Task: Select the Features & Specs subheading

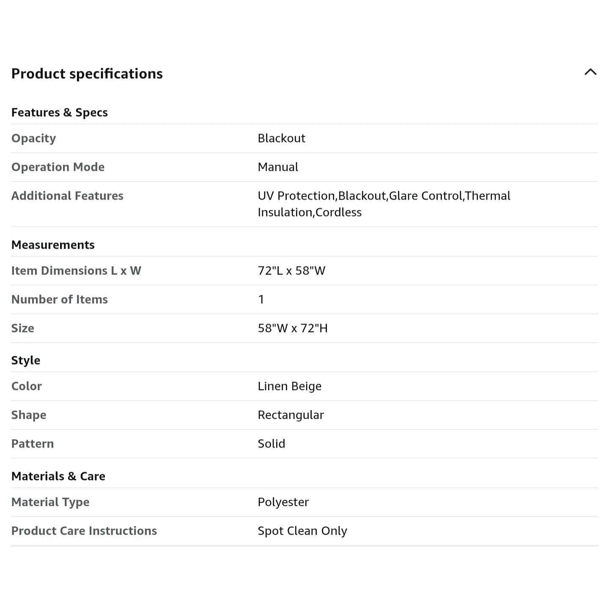Action: [60, 112]
